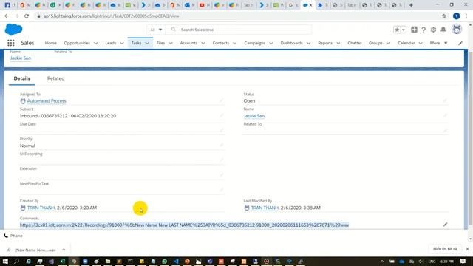473x266 pixels.
Task: Open Chrome menu three dots
Action: coord(466,16)
